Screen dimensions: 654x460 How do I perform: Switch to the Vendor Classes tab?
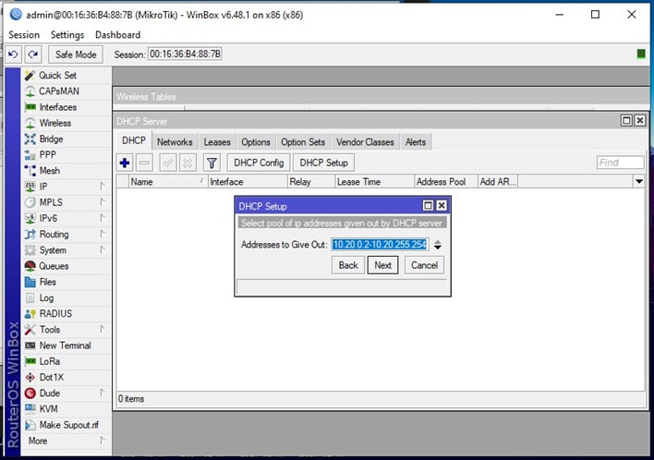tap(365, 142)
